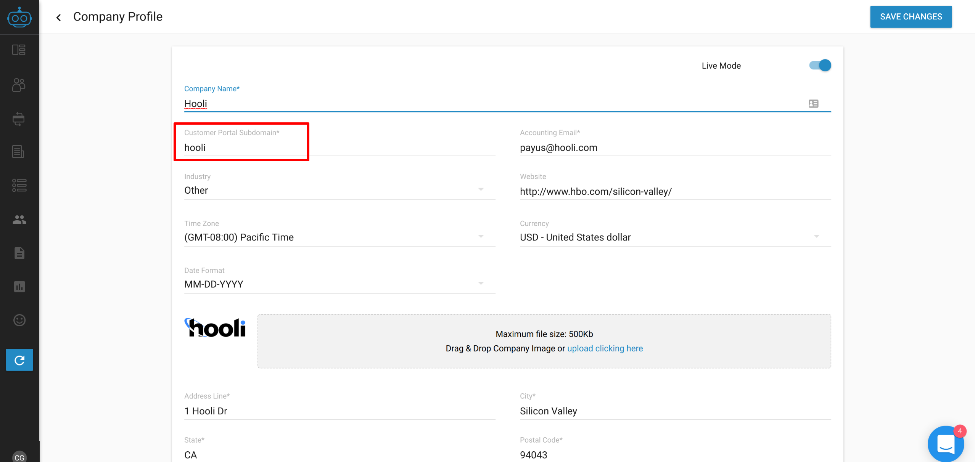
Task: Click the SAVE CHANGES button
Action: (911, 17)
